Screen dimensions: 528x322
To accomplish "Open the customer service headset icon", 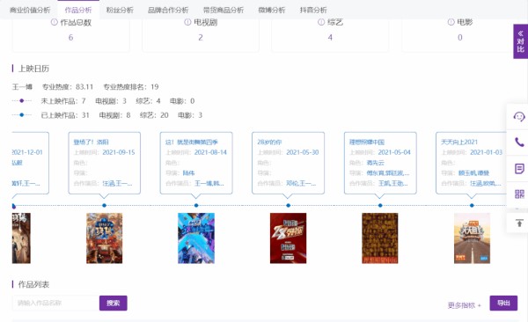I will click(x=519, y=116).
